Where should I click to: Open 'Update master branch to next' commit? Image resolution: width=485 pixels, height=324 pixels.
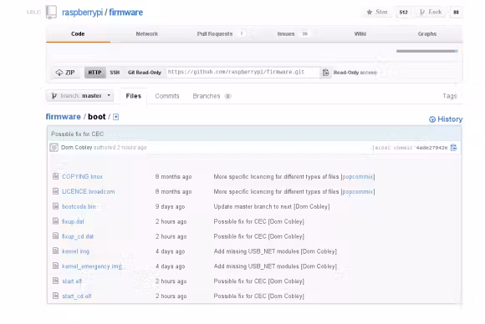tap(253, 206)
